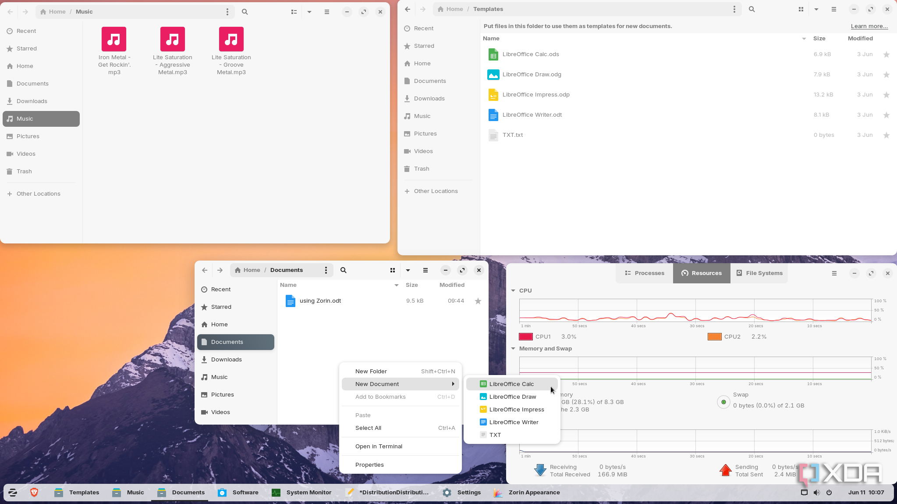Toggle list view in Music window
Screen dimensions: 897x504
click(294, 12)
